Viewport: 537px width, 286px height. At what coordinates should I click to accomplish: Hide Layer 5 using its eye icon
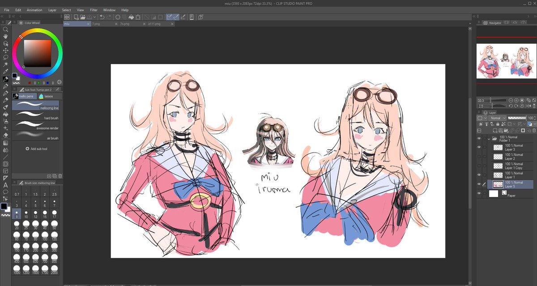[479, 184]
